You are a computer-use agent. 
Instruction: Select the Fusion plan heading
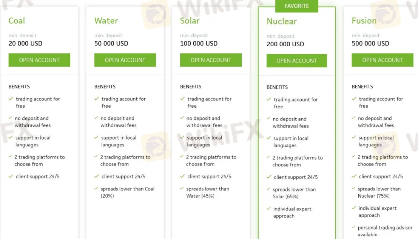point(364,21)
